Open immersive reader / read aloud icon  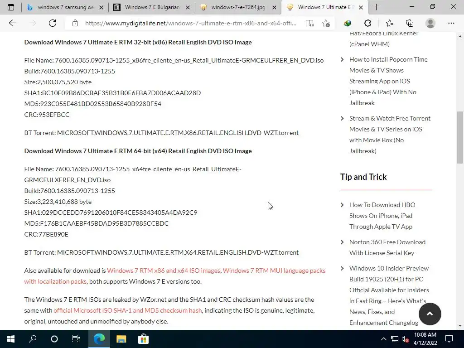coord(309,24)
